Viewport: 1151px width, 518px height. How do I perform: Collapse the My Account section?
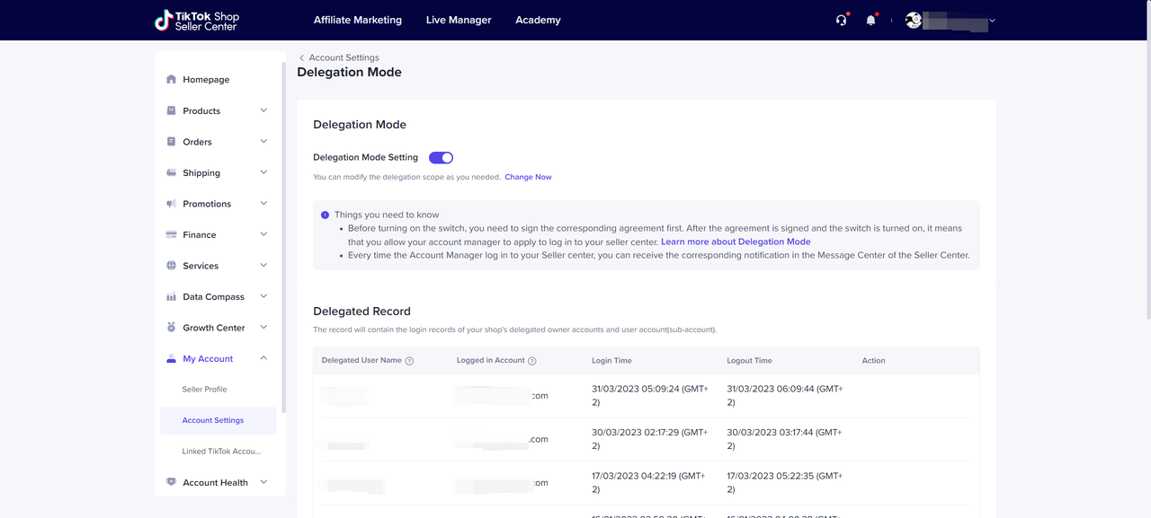tap(263, 358)
